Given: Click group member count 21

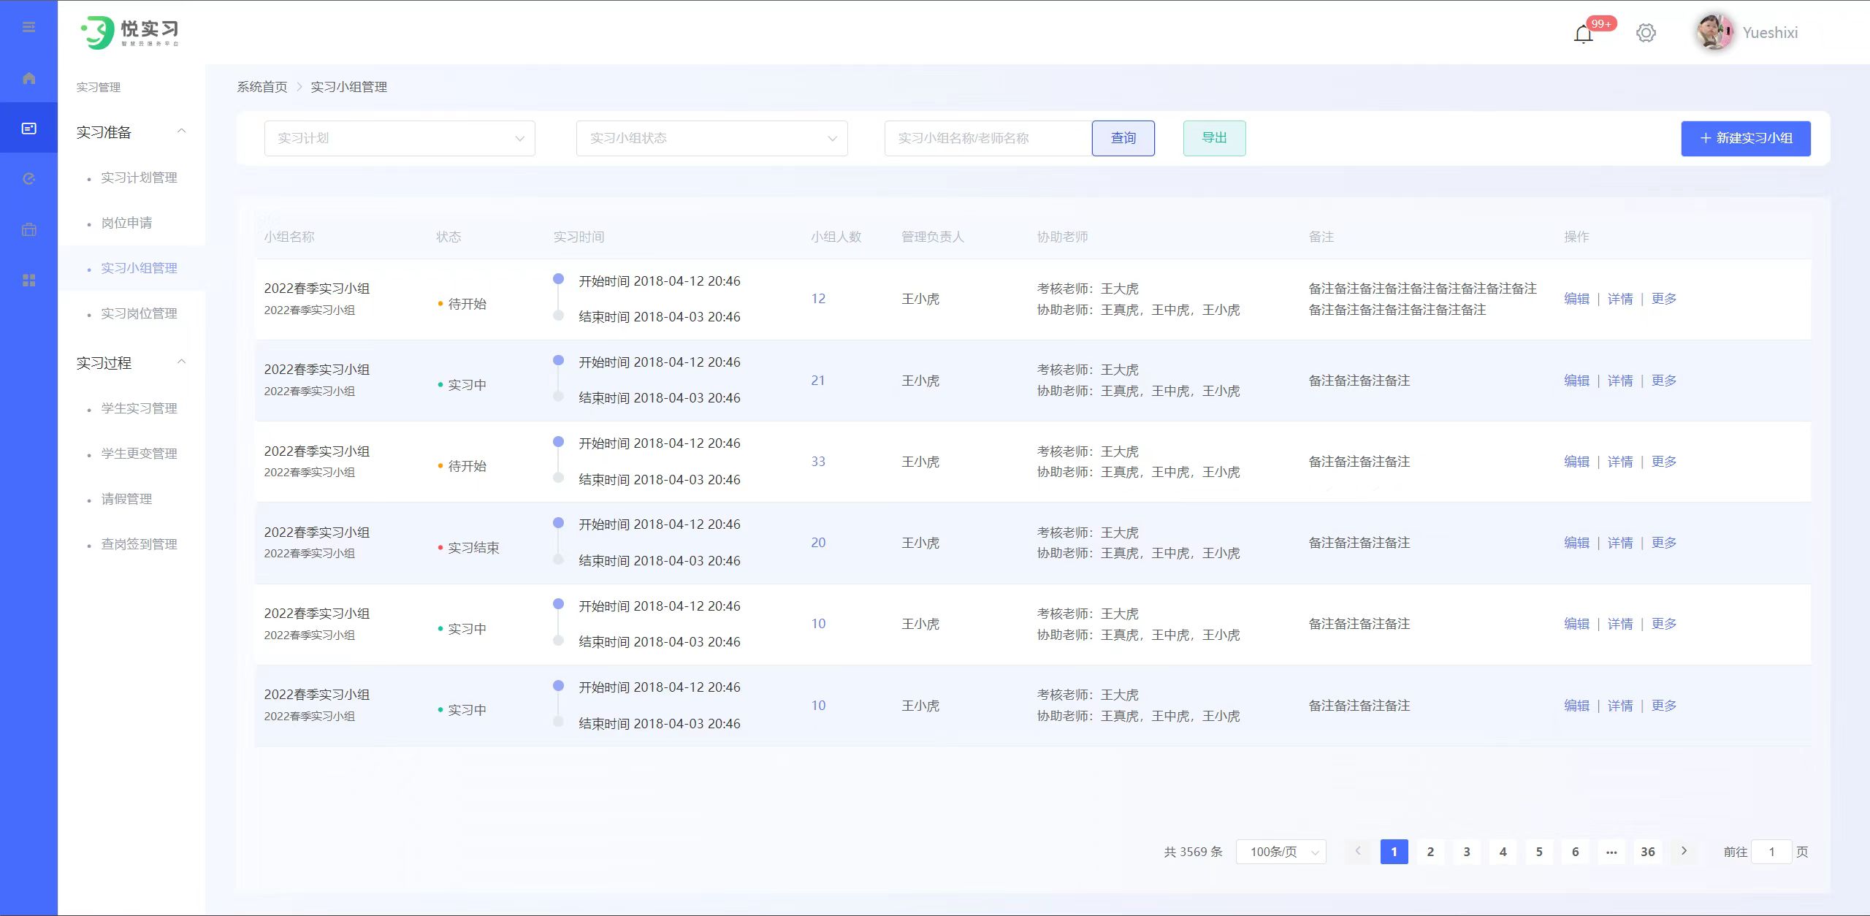Looking at the screenshot, I should (x=818, y=381).
